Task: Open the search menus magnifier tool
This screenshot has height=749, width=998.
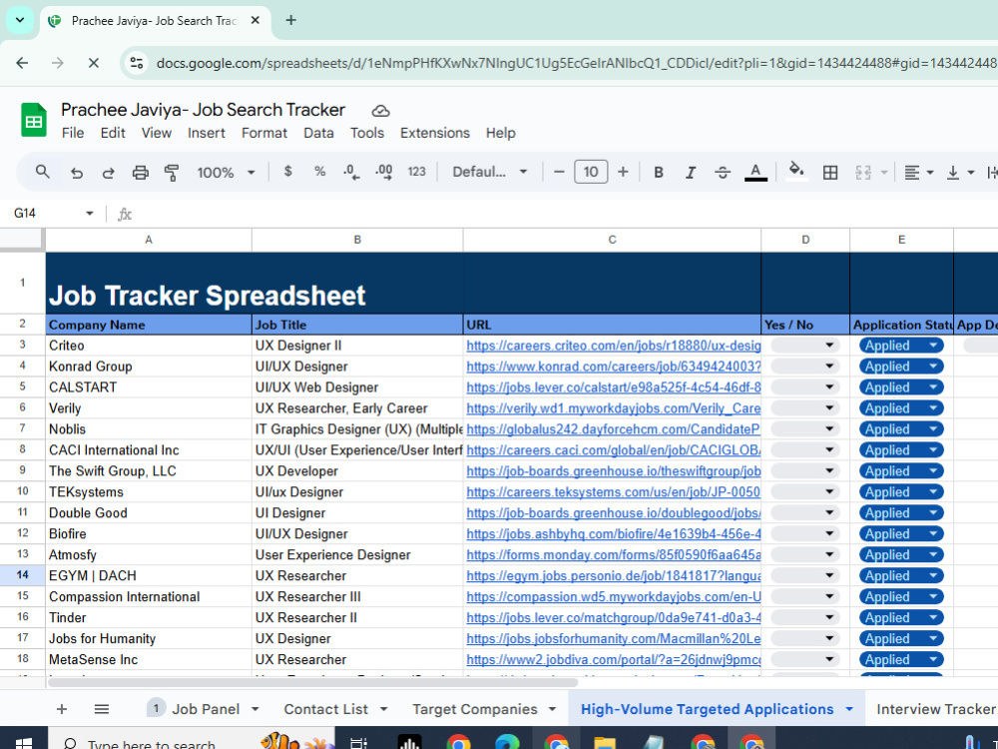Action: click(x=43, y=172)
